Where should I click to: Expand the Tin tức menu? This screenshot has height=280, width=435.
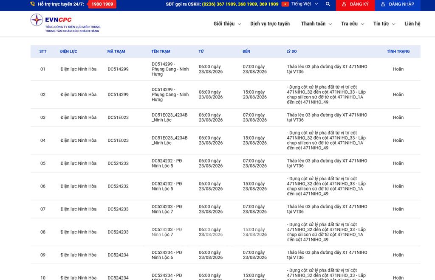pos(384,24)
